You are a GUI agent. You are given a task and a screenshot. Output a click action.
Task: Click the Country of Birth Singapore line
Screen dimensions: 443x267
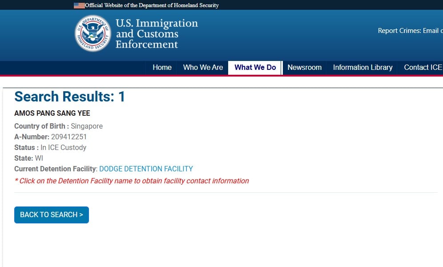[58, 126]
